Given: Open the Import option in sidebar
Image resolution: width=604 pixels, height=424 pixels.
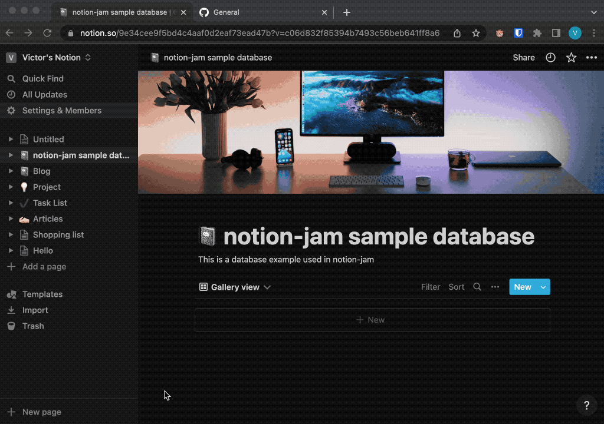Looking at the screenshot, I should tap(35, 310).
